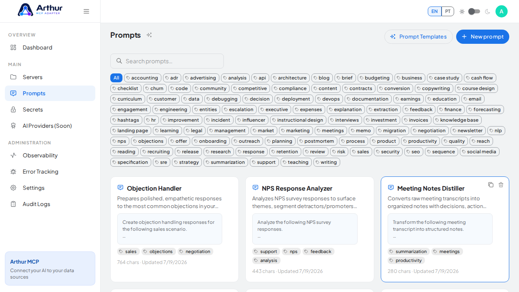
Task: Click the Servers folder icon in sidebar
Action: click(x=13, y=77)
